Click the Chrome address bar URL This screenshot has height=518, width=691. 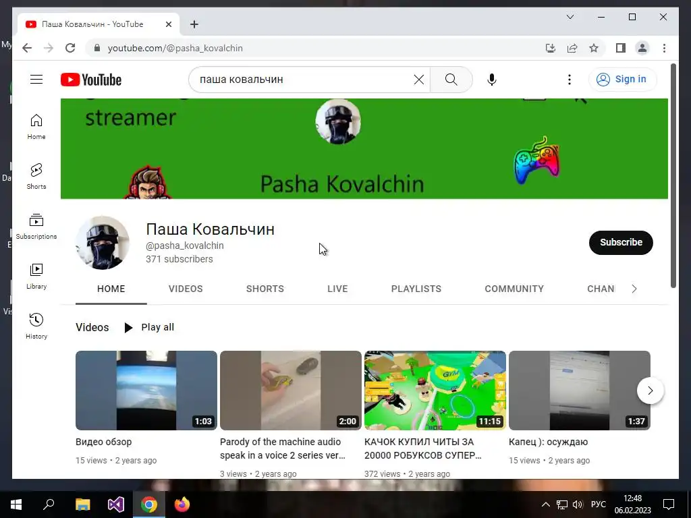[175, 48]
